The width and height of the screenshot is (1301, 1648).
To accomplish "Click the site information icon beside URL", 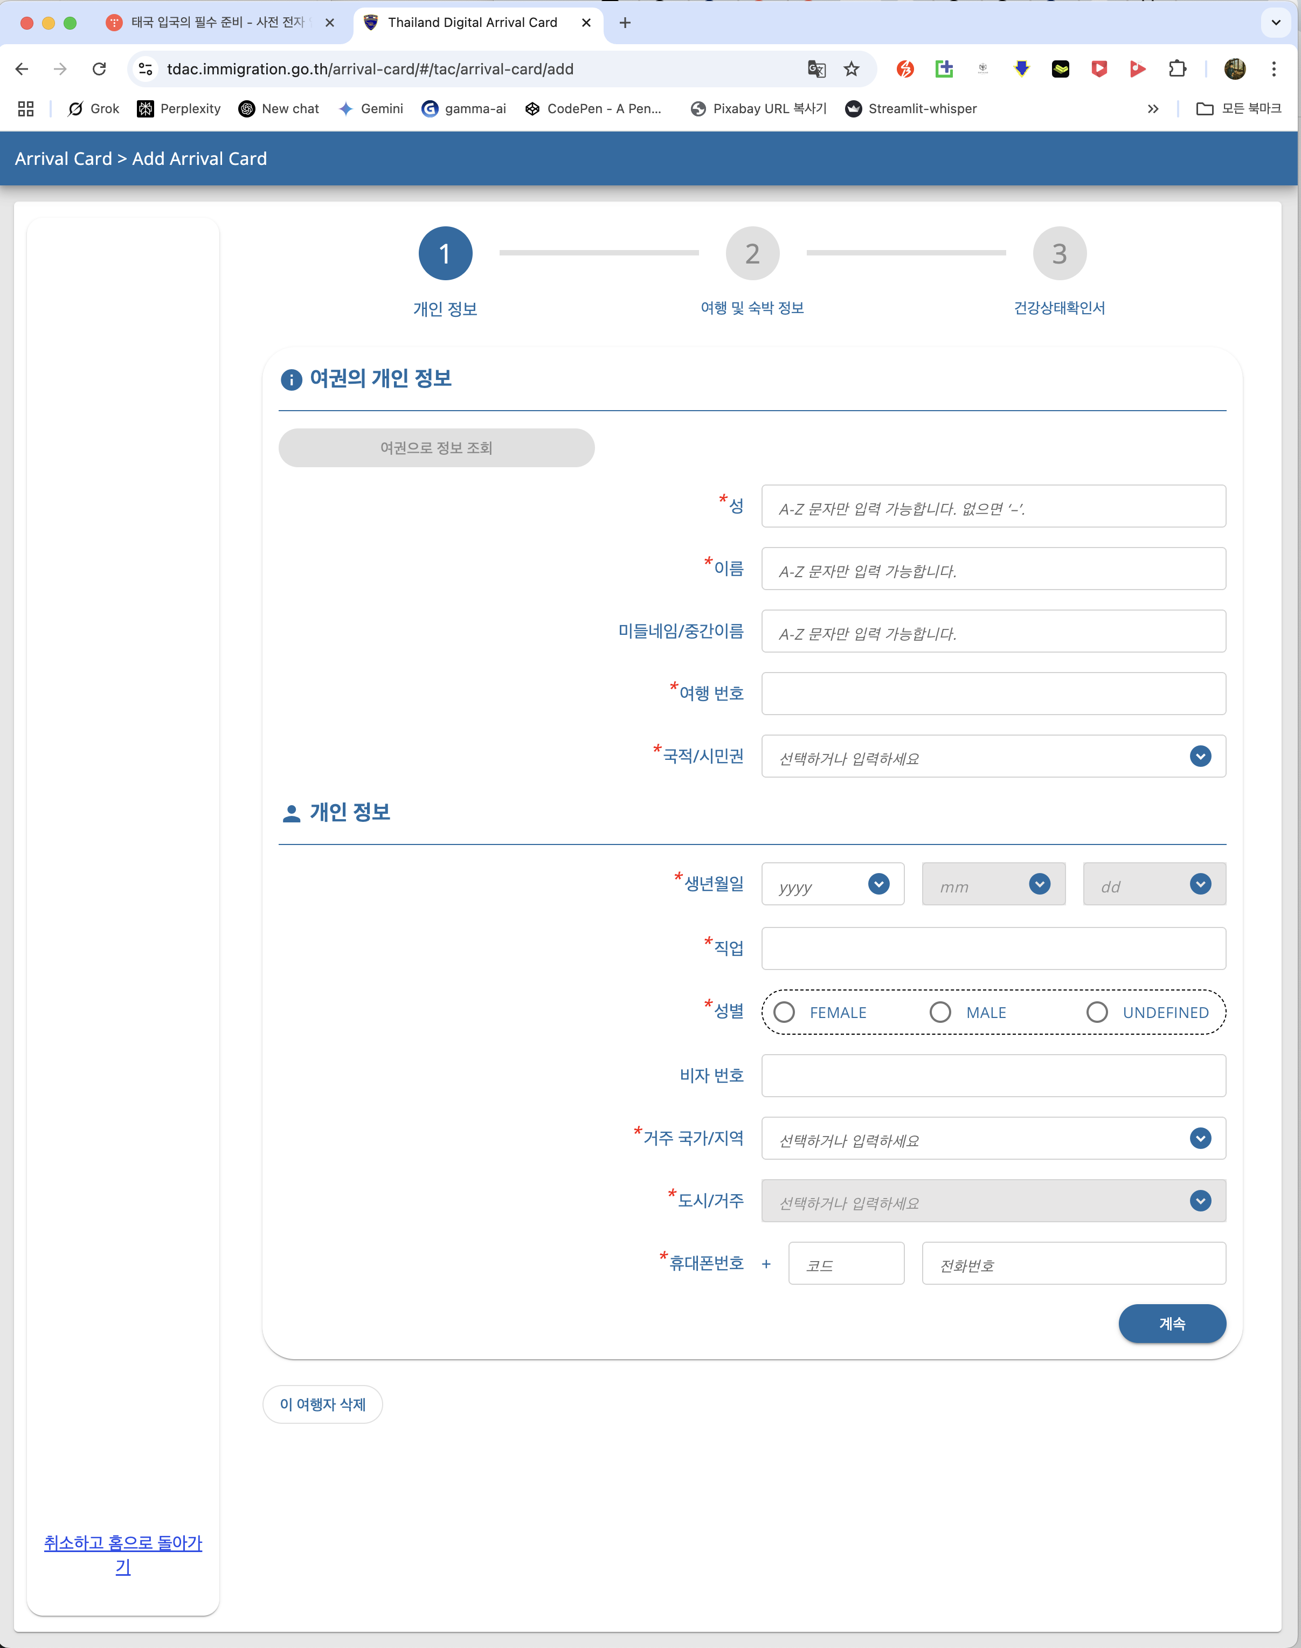I will pyautogui.click(x=146, y=70).
